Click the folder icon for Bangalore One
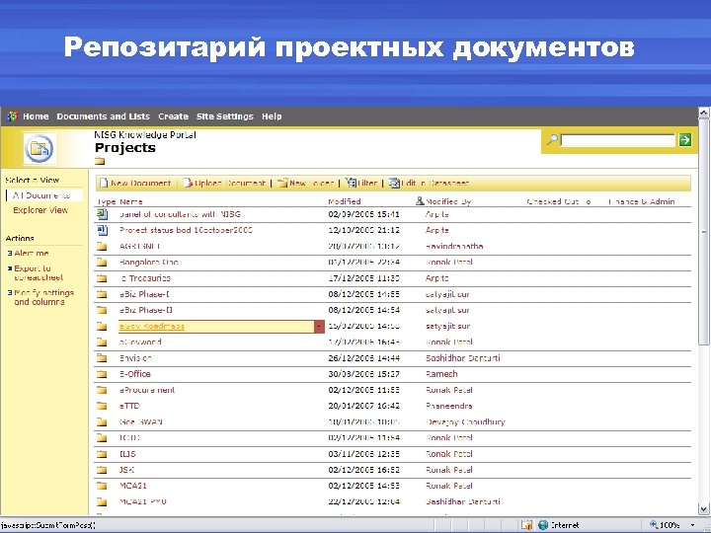Viewport: 711px width, 533px height. (x=102, y=262)
